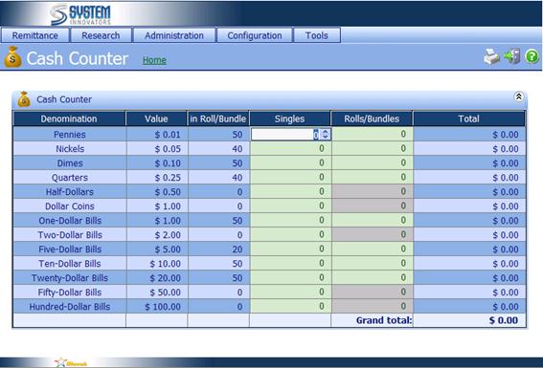Click the printer icon in header

click(x=491, y=56)
